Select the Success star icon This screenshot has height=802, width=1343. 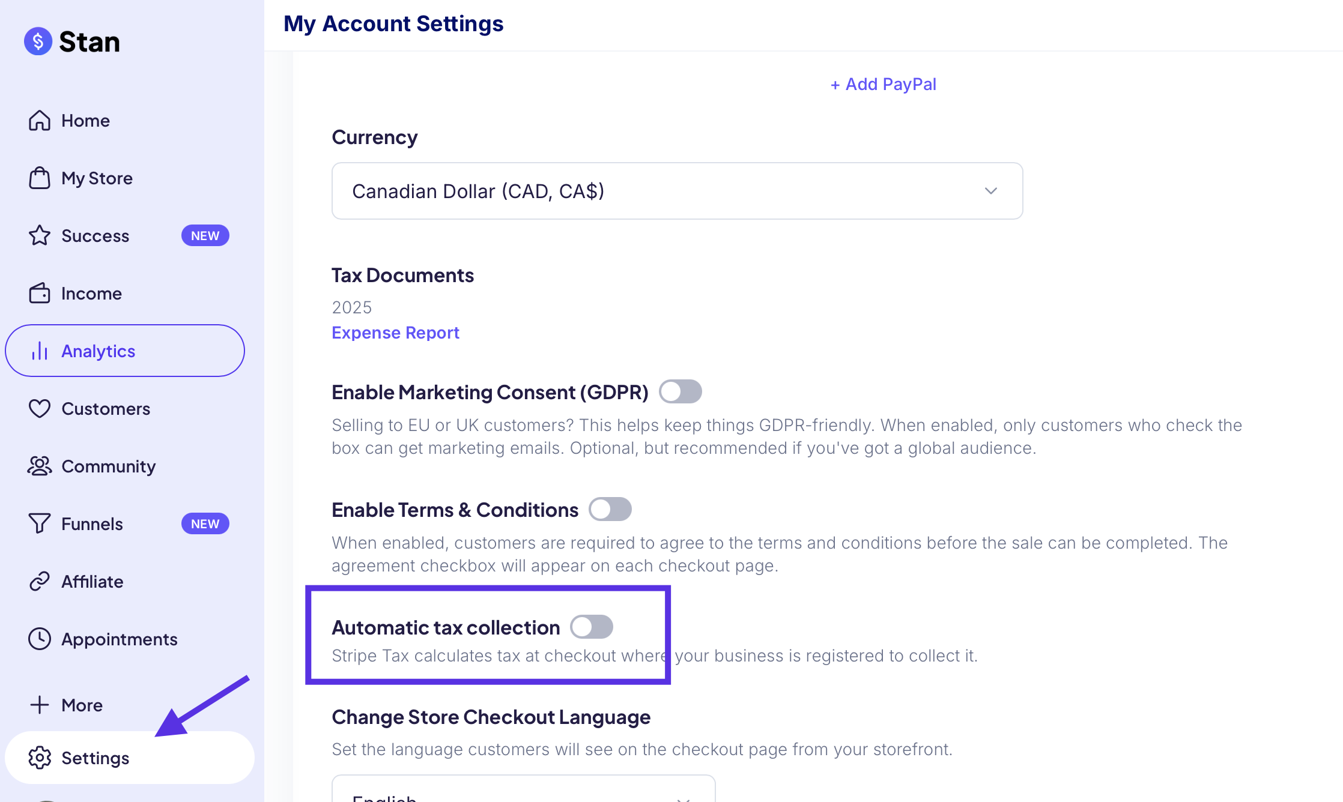coord(40,235)
